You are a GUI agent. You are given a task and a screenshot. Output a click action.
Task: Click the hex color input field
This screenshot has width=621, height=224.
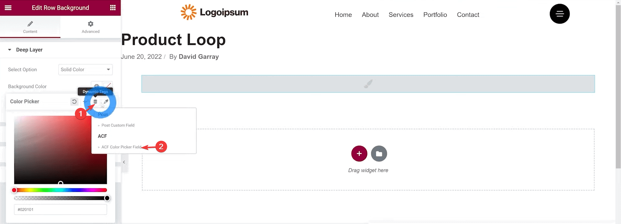(60, 209)
